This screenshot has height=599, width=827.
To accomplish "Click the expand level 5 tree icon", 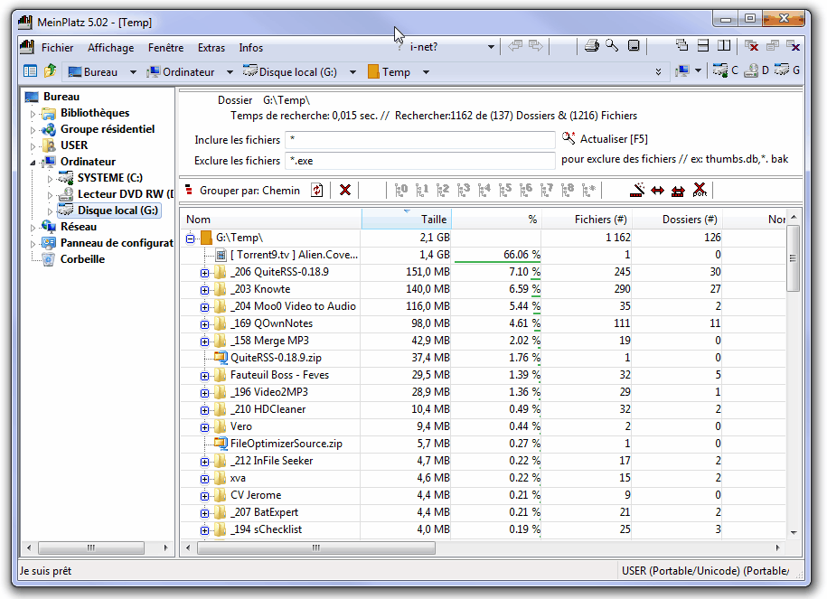I will click(504, 190).
